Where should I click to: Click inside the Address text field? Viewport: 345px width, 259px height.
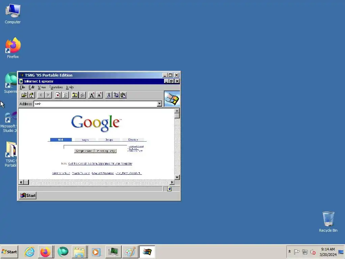[x=95, y=104]
